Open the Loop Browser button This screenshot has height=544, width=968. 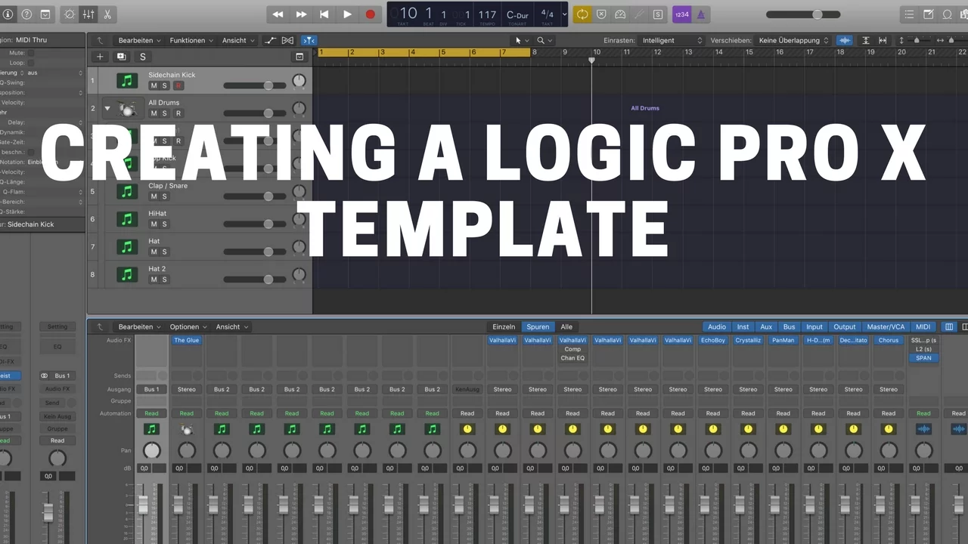(947, 14)
